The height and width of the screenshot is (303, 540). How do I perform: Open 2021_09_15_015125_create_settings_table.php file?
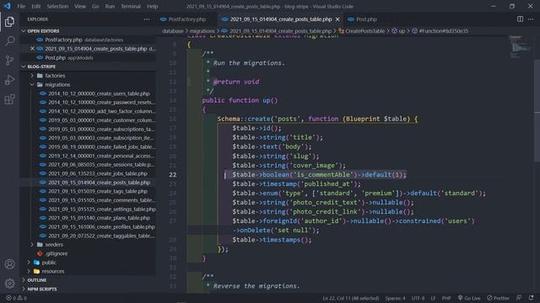(x=101, y=210)
